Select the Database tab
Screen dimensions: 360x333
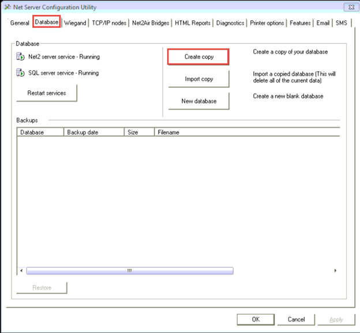(47, 22)
